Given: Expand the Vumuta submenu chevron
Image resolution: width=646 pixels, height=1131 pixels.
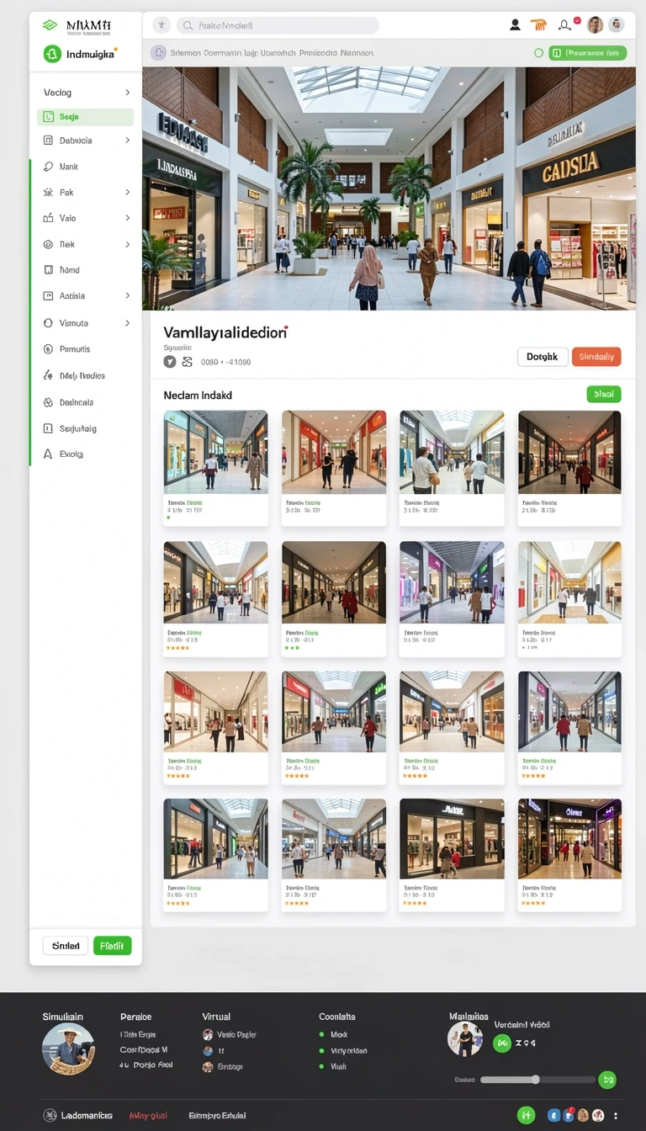Looking at the screenshot, I should [x=128, y=323].
